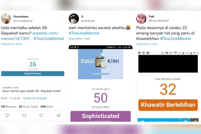Open the arealme.com/mental link in Guesshmm's tweet
The height and width of the screenshot is (134, 201).
(30, 36)
